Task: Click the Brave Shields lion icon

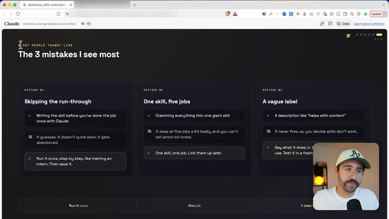Action: point(228,14)
